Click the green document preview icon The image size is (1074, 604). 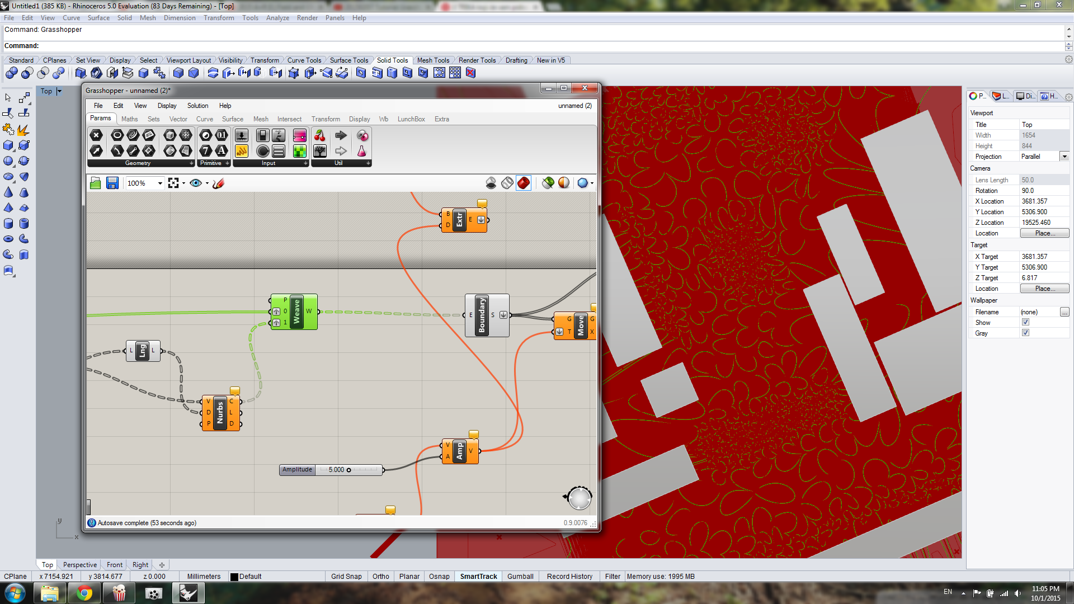pos(548,183)
